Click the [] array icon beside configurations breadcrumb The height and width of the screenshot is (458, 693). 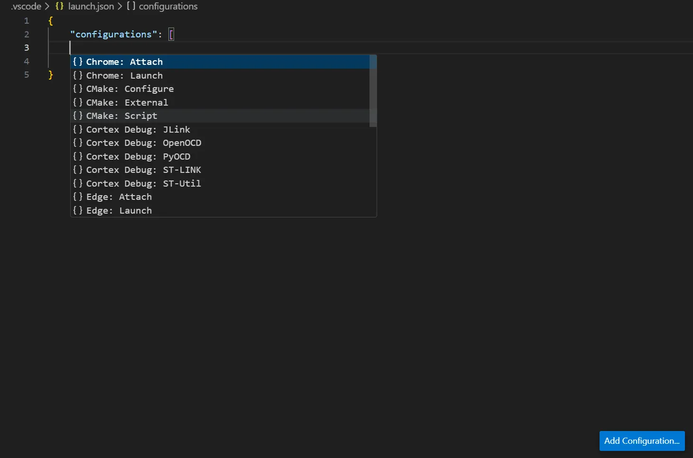point(130,6)
